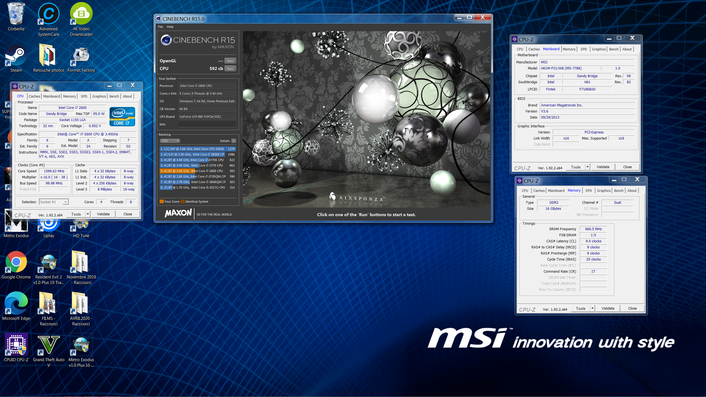
Task: Open the Help menu in Cinebench
Action: click(170, 27)
